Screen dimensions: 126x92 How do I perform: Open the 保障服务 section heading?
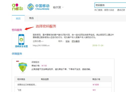click(x=17, y=54)
